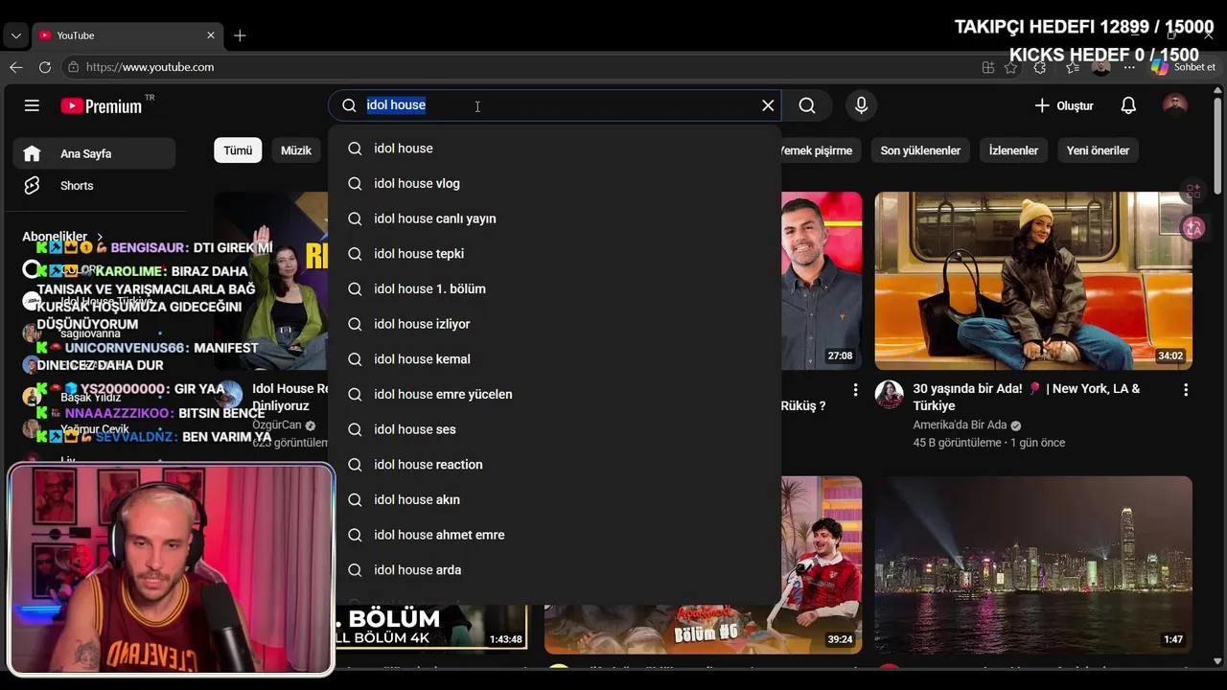Viewport: 1227px width, 690px height.
Task: Open Amerika'da Bir Ada channel name link
Action: pyautogui.click(x=960, y=425)
